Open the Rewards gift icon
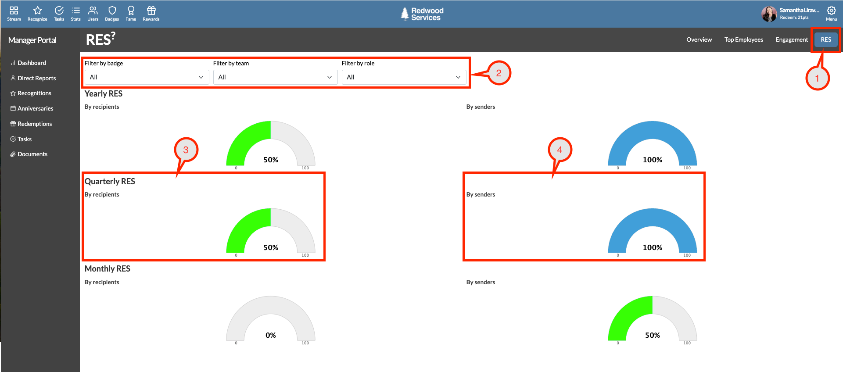This screenshot has height=372, width=843. coord(151,14)
